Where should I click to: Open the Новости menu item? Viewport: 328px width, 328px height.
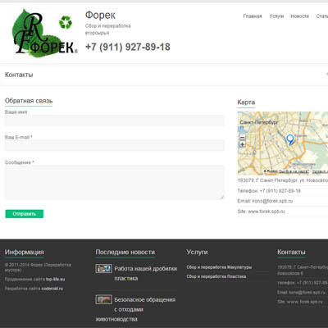pos(299,16)
